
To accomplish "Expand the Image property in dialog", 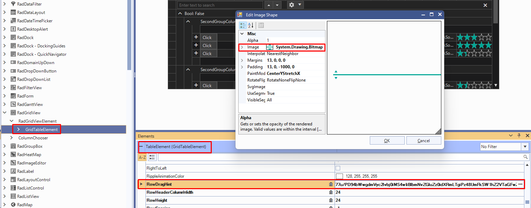I will click(x=242, y=47).
